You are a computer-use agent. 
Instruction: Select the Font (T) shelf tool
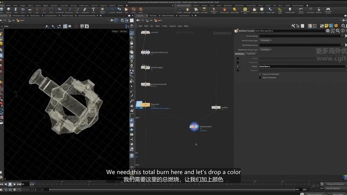coord(93,10)
